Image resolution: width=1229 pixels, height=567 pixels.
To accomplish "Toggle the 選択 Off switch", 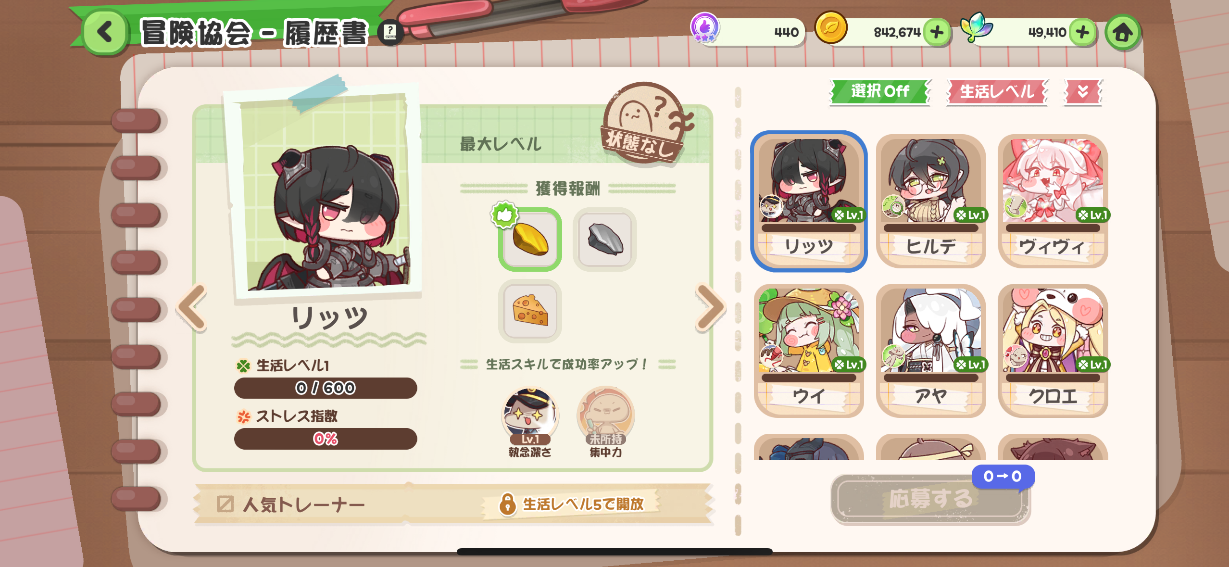I will coord(879,91).
